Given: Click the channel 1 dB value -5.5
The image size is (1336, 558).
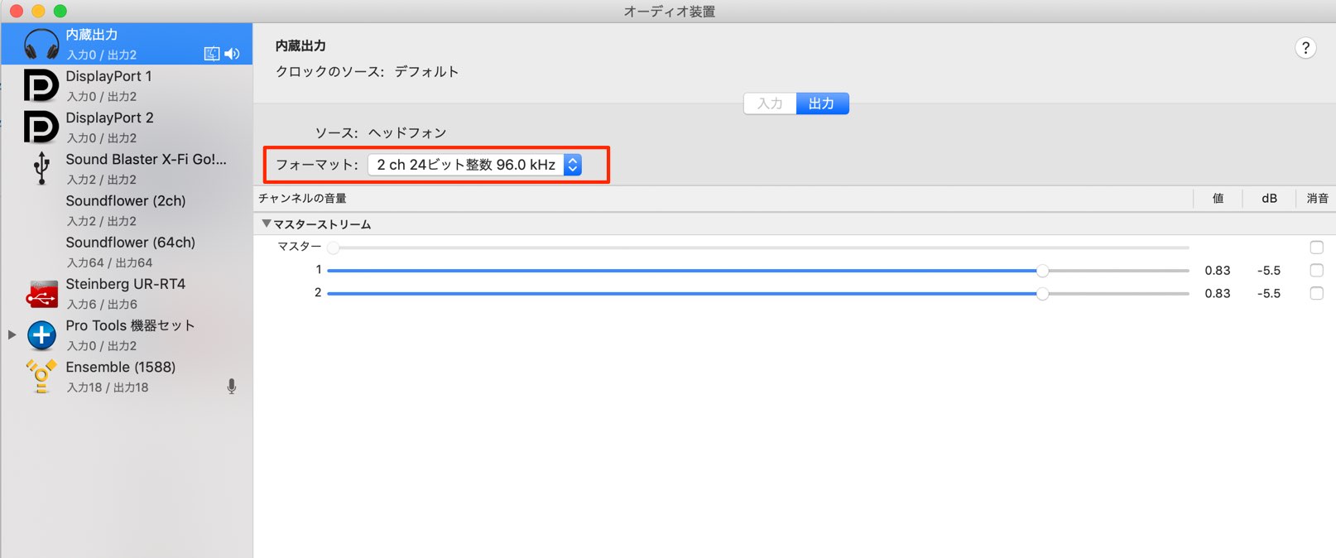Looking at the screenshot, I should (x=1269, y=270).
